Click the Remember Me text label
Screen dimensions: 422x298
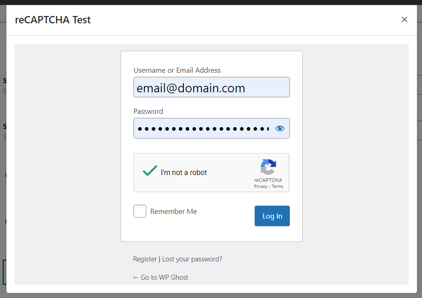coord(174,212)
